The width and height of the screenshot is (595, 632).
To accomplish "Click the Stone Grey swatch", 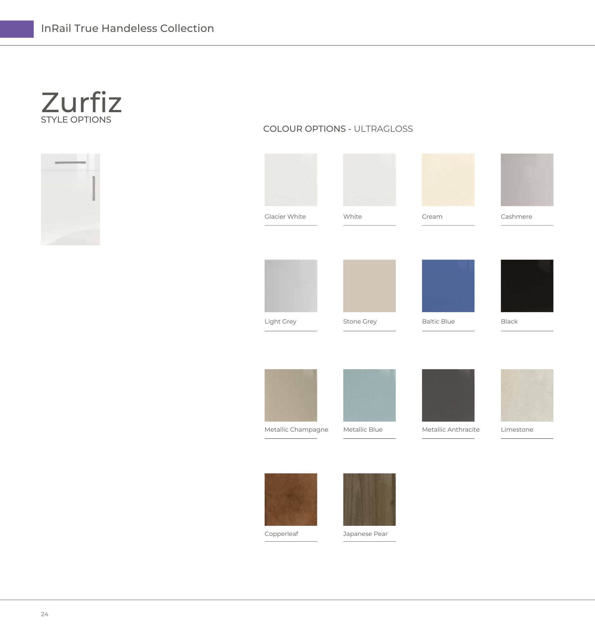I will click(x=369, y=285).
